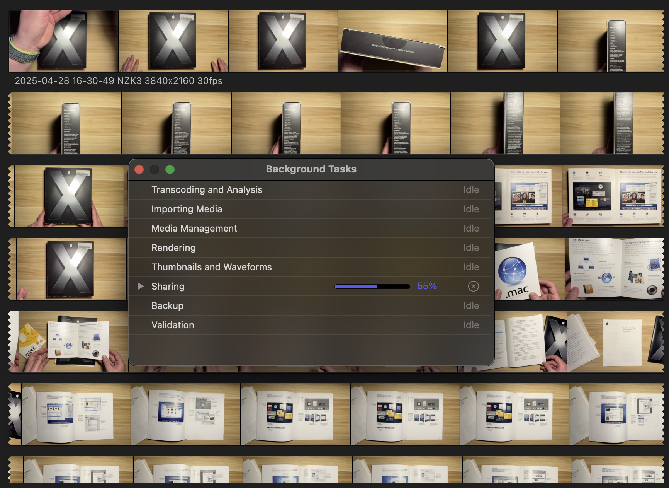669x488 pixels.
Task: Cancel the Sharing task with the X icon
Action: [473, 286]
